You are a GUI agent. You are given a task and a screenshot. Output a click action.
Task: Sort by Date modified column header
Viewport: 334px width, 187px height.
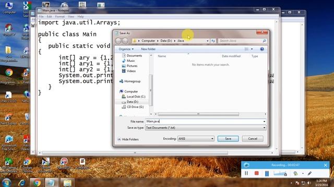point(231,56)
